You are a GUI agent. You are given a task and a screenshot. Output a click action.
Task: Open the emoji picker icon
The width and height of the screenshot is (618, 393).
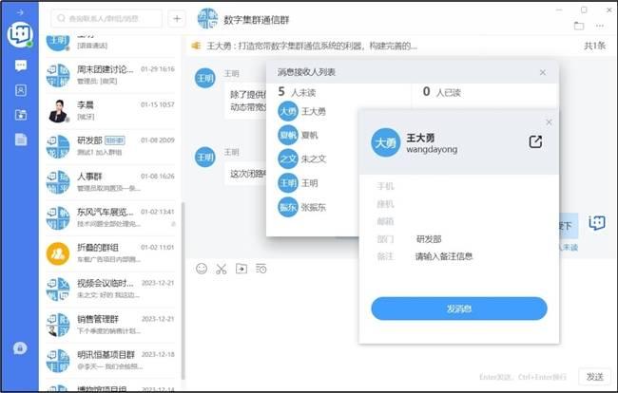pos(202,269)
